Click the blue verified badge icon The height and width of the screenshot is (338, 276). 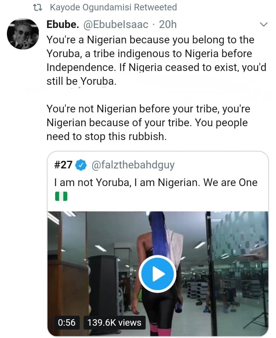(x=80, y=165)
